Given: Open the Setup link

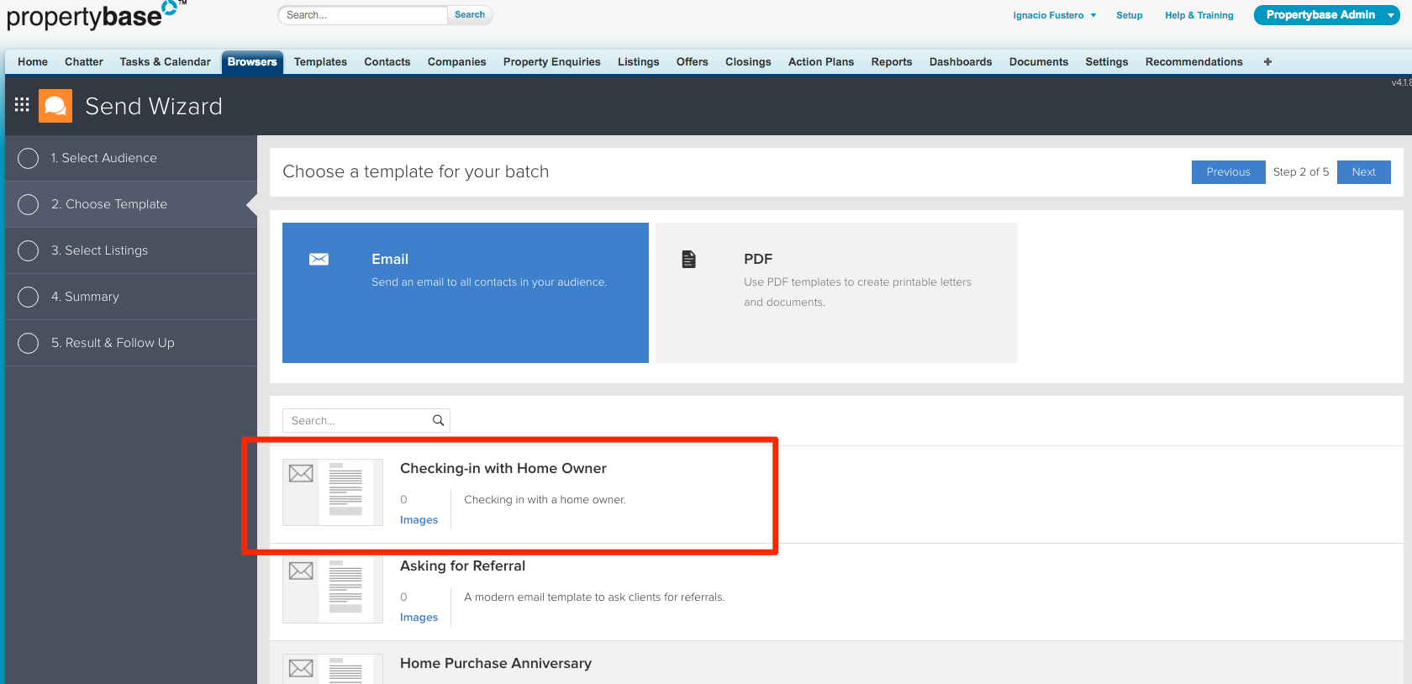Looking at the screenshot, I should click(x=1129, y=15).
